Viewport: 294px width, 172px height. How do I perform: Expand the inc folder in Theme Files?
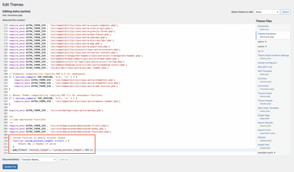260,51
